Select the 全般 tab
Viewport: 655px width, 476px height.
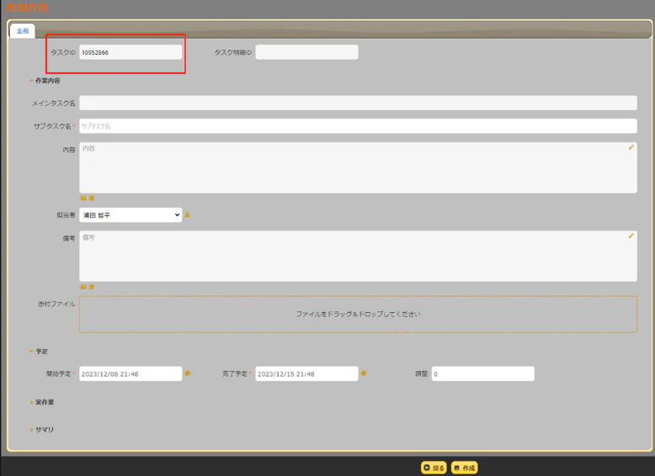(23, 31)
